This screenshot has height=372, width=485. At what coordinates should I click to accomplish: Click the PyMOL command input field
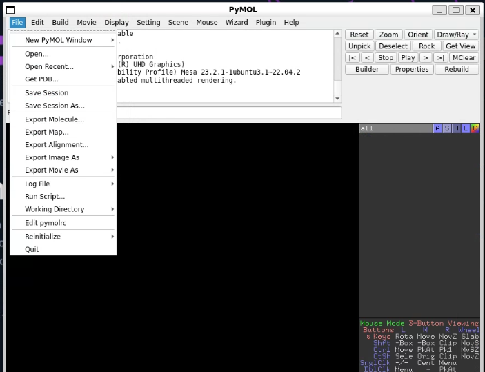click(228, 112)
